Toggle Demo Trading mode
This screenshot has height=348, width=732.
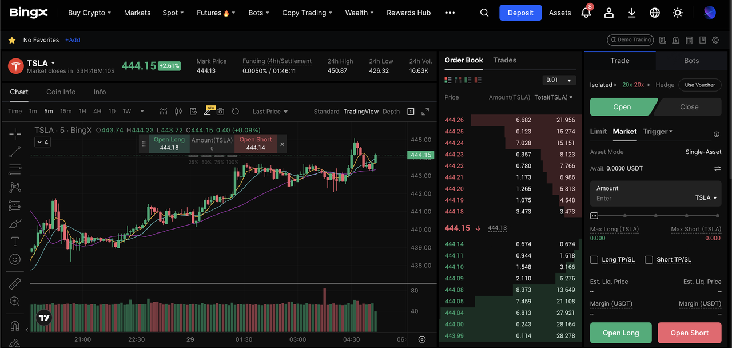(630, 40)
